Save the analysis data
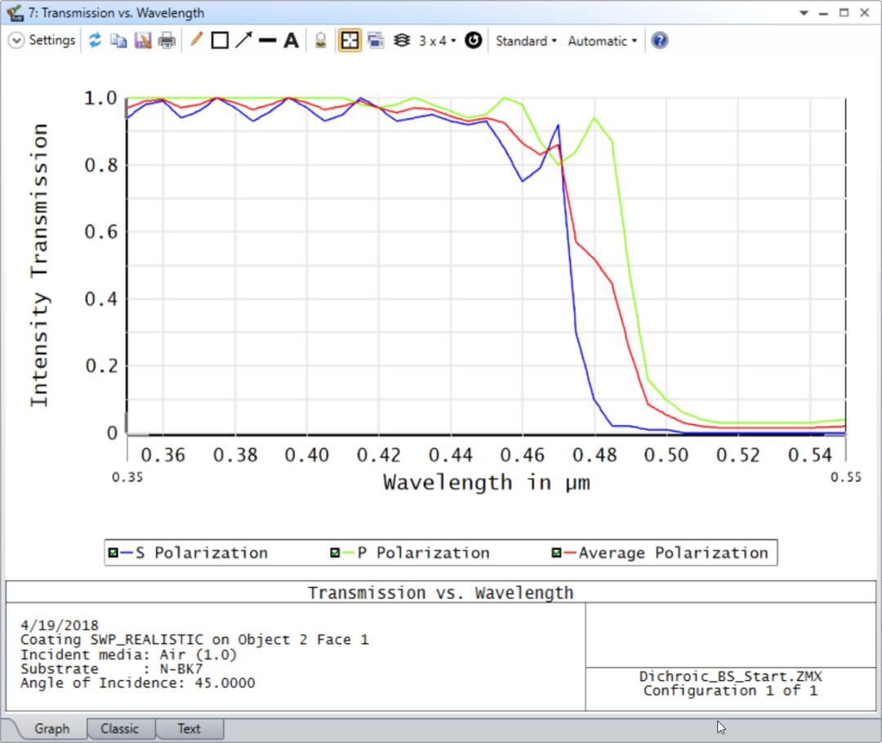The height and width of the screenshot is (743, 882). (x=142, y=40)
